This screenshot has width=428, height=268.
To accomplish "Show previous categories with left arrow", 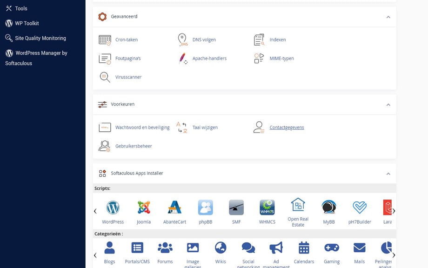I will (95, 255).
